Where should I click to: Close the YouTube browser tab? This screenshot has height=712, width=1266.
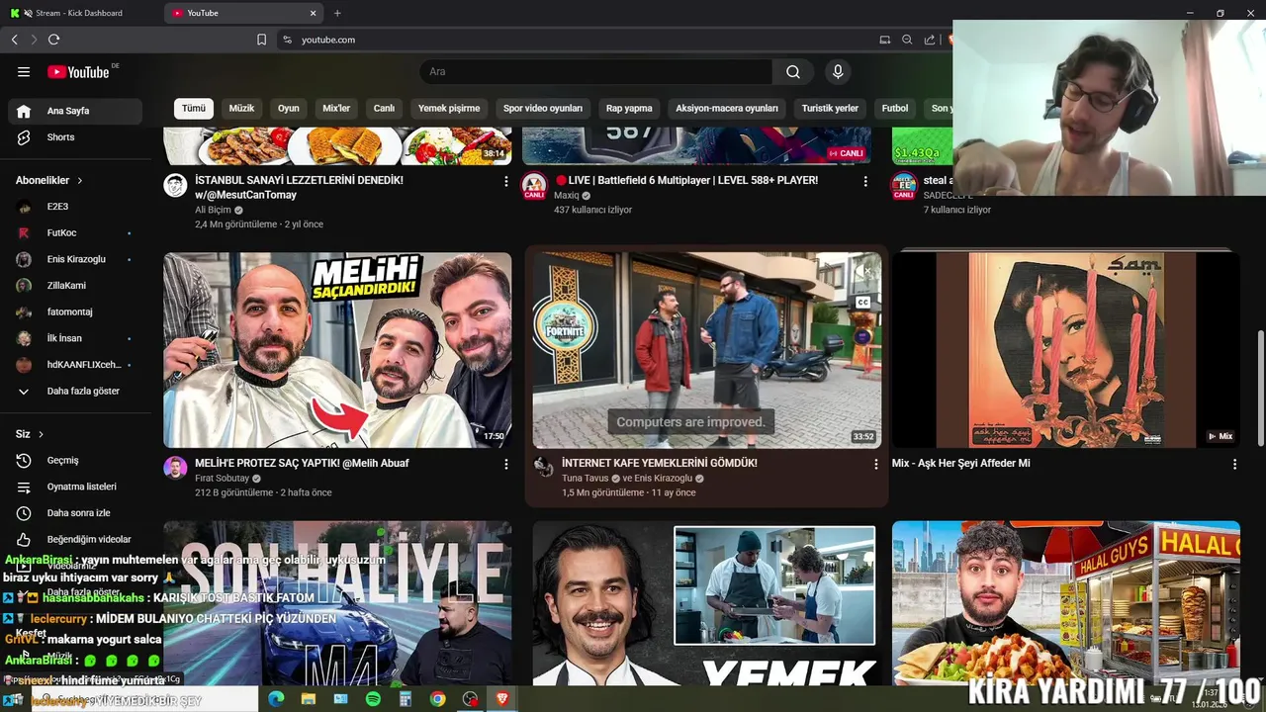coord(314,13)
